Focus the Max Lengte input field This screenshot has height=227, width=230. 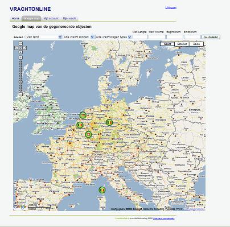tap(140, 37)
